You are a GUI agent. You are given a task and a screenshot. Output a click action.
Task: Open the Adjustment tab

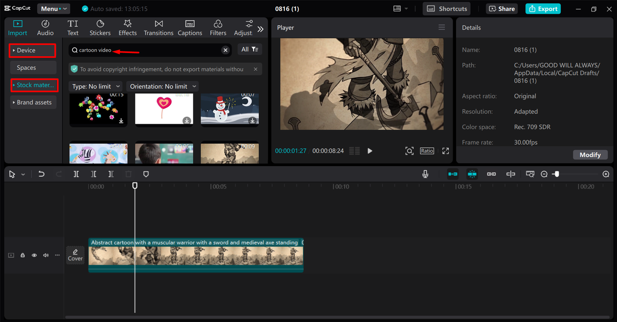(243, 28)
